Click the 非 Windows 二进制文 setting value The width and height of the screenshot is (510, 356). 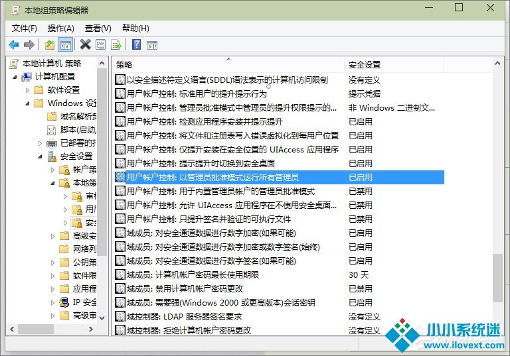pos(392,108)
